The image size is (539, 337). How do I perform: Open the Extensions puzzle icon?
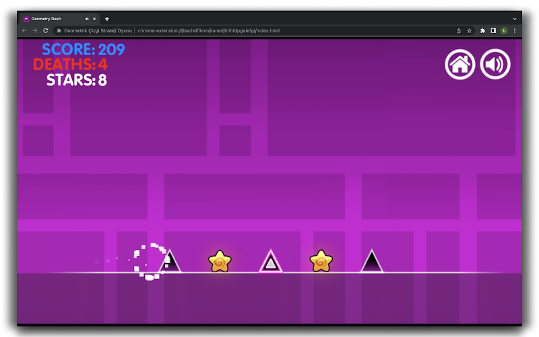coord(482,30)
